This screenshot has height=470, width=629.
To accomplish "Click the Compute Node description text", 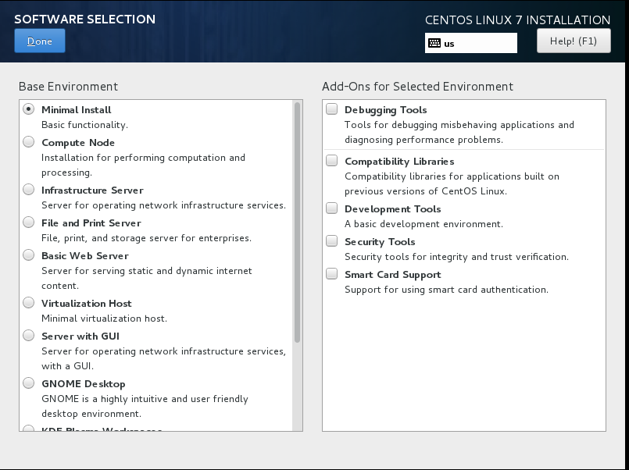I will click(x=143, y=165).
